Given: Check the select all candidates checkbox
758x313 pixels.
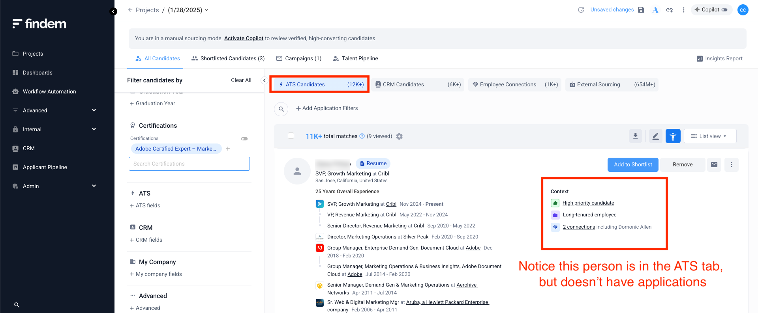Looking at the screenshot, I should (291, 136).
